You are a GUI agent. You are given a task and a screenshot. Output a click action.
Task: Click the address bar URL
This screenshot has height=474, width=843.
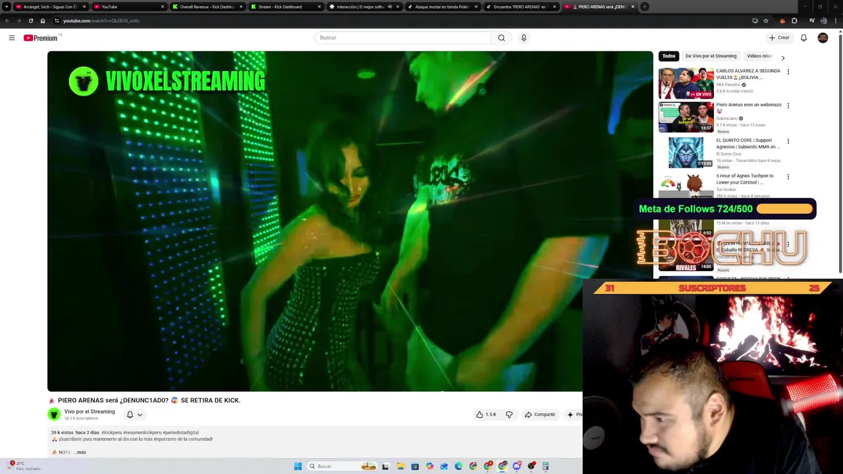pyautogui.click(x=101, y=20)
